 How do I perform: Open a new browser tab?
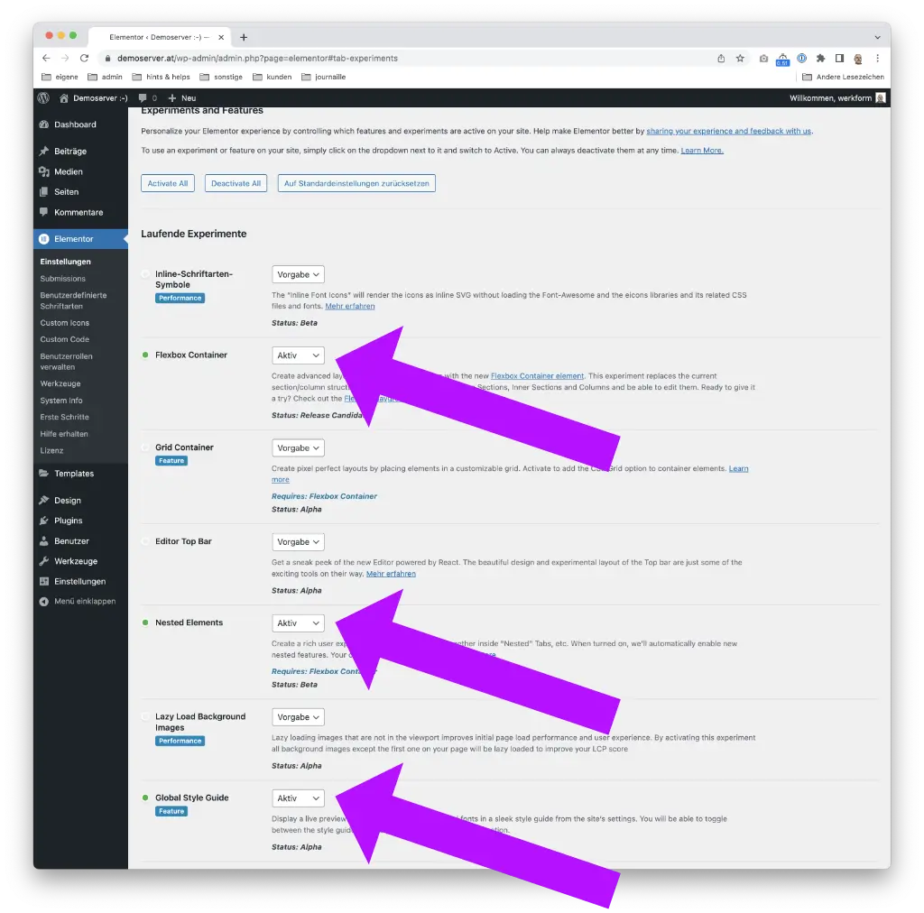244,37
